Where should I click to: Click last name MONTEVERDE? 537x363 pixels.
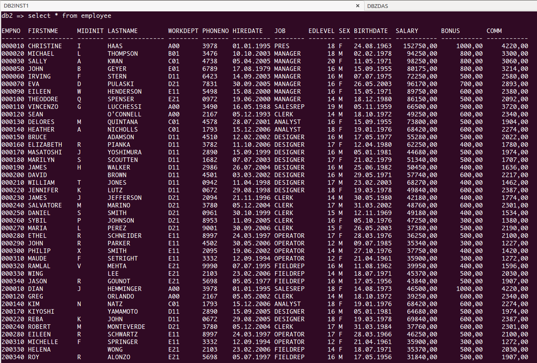126,327
